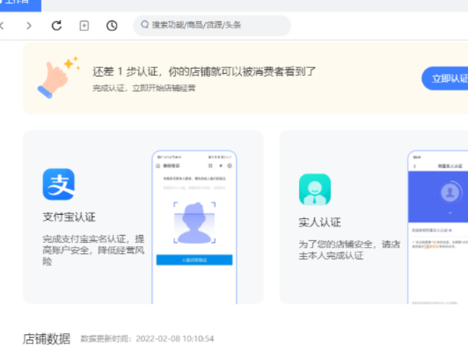The height and width of the screenshot is (351, 468).
Task: Reload the page with the refresh icon
Action: click(56, 25)
